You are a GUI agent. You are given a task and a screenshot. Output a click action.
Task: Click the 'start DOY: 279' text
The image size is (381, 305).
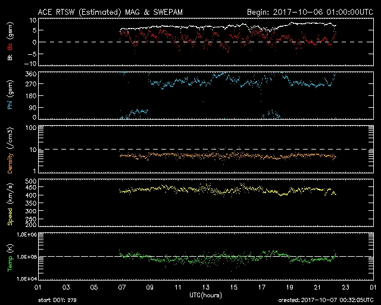pos(57,300)
